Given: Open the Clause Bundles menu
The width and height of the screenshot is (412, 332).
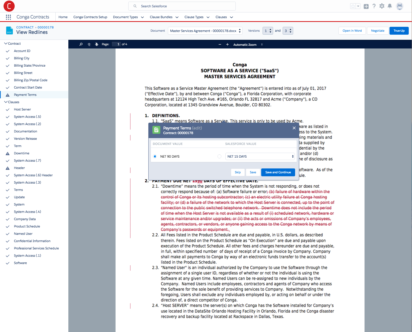Looking at the screenshot, I should click(x=164, y=17).
